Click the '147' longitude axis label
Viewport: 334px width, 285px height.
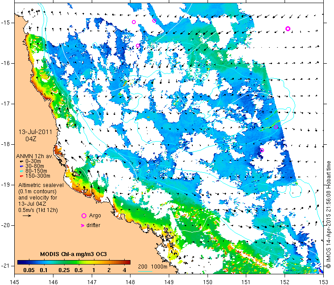coord(92,282)
